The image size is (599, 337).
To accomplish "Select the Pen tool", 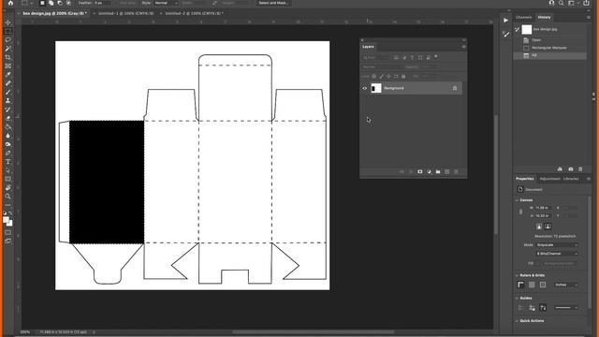I will click(x=7, y=154).
